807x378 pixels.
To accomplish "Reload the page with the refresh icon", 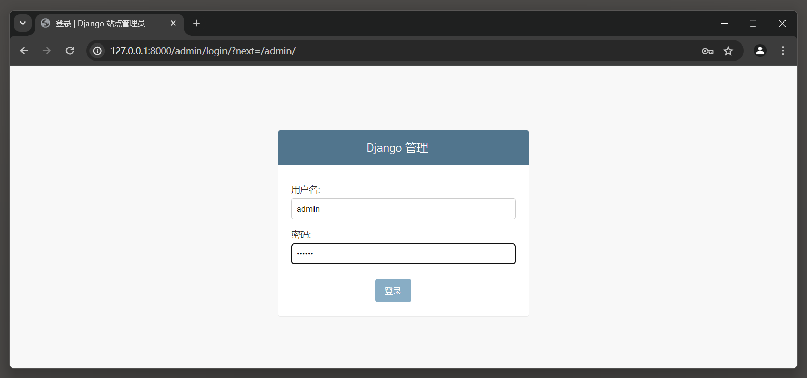I will pyautogui.click(x=70, y=51).
